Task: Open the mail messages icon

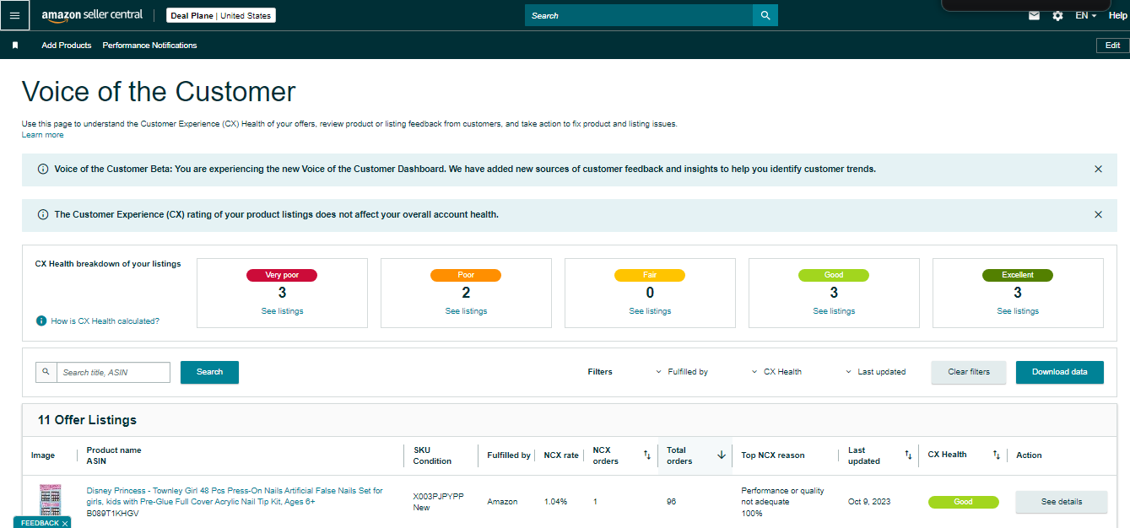Action: [x=1034, y=16]
